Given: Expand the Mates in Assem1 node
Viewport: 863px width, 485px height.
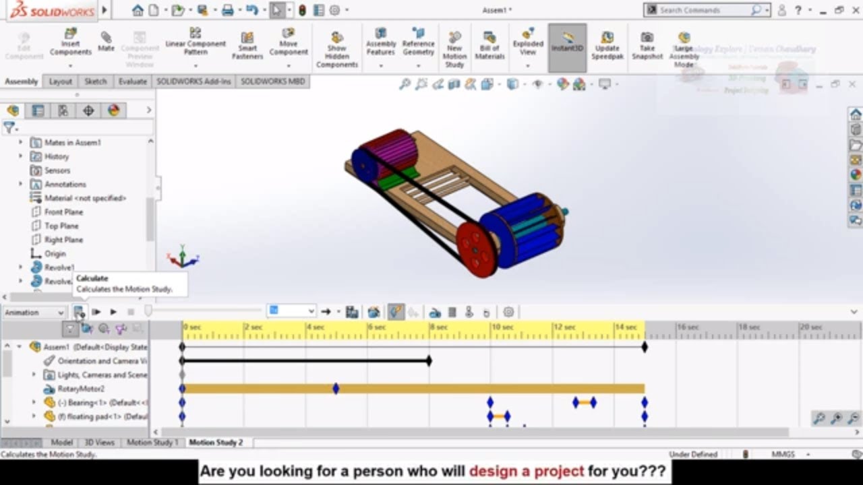Looking at the screenshot, I should (20, 142).
